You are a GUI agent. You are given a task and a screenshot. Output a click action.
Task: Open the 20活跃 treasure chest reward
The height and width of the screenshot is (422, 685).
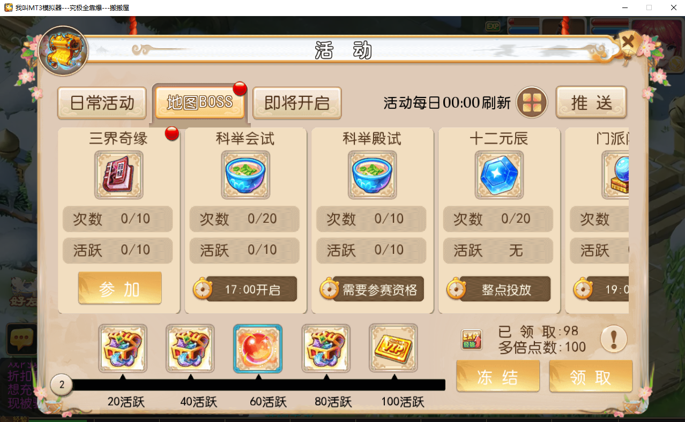coord(123,349)
